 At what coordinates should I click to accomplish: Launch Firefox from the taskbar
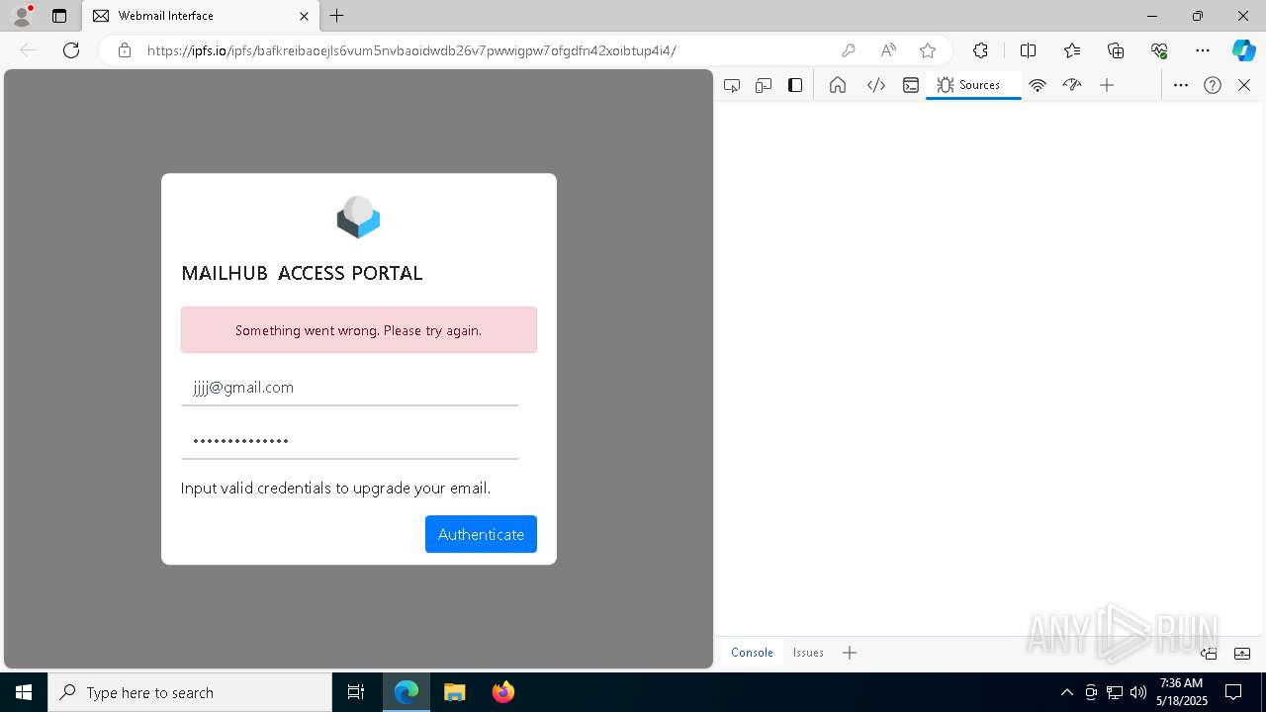[x=503, y=692]
